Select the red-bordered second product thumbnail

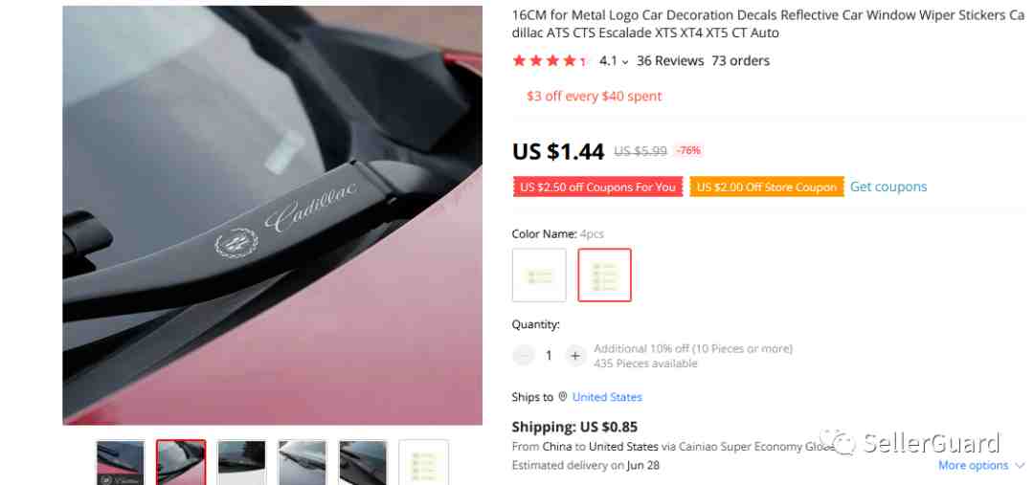click(181, 462)
